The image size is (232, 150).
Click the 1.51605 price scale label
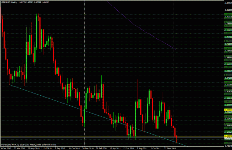coord(228,125)
